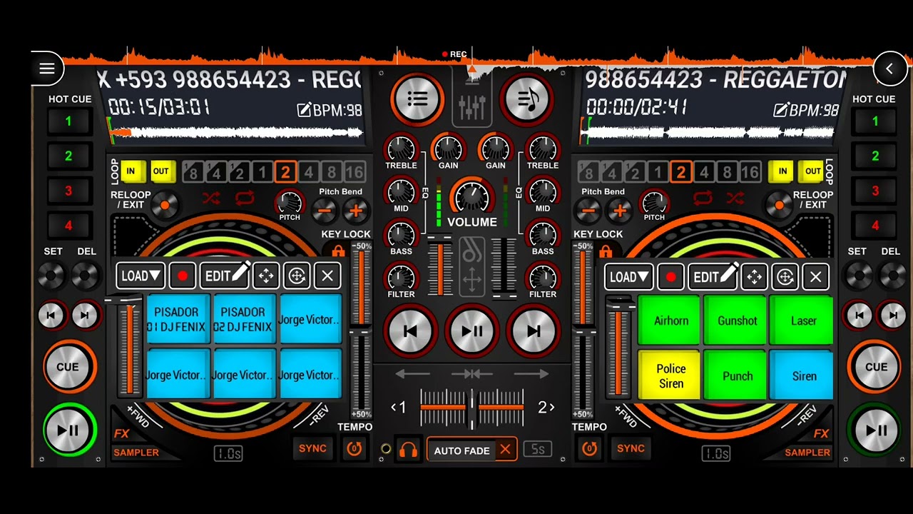913x514 pixels.
Task: Collapse panel with back chevron at top right
Action: point(889,69)
